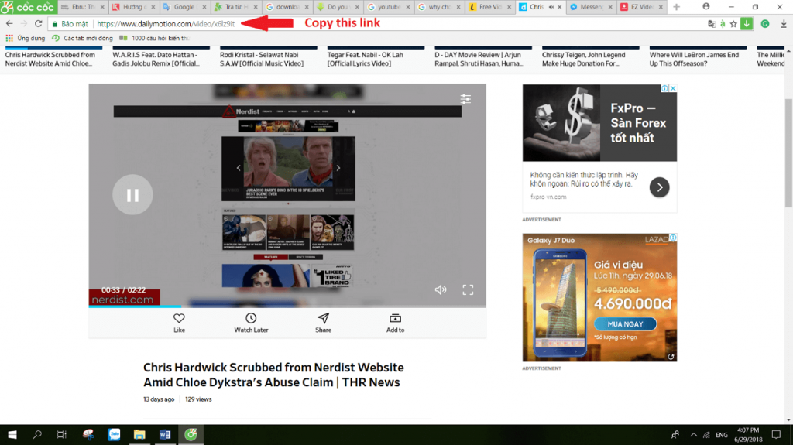Pause the video with the pause button

click(x=132, y=196)
